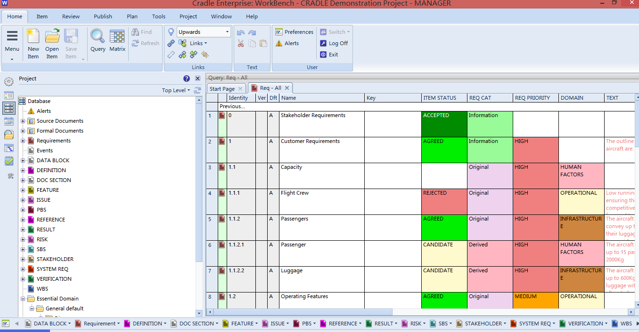Image resolution: width=639 pixels, height=332 pixels.
Task: Select the database view sidebar icon
Action: pos(9,108)
